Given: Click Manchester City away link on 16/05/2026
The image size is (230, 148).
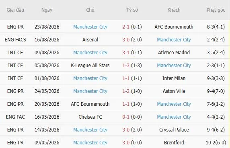Looking at the screenshot, I should (174, 117).
